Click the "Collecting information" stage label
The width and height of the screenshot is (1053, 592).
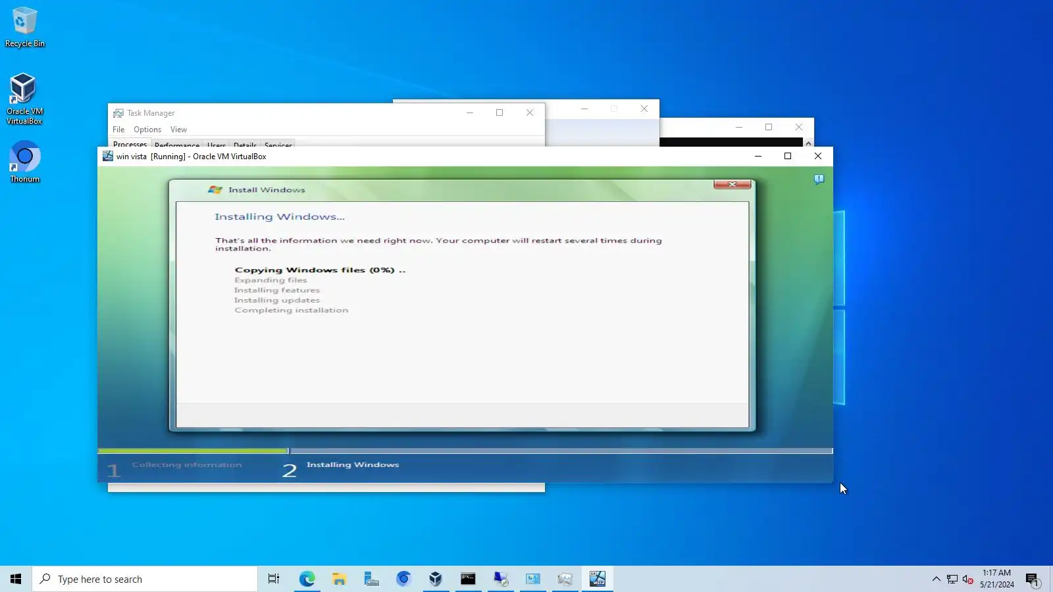click(187, 465)
